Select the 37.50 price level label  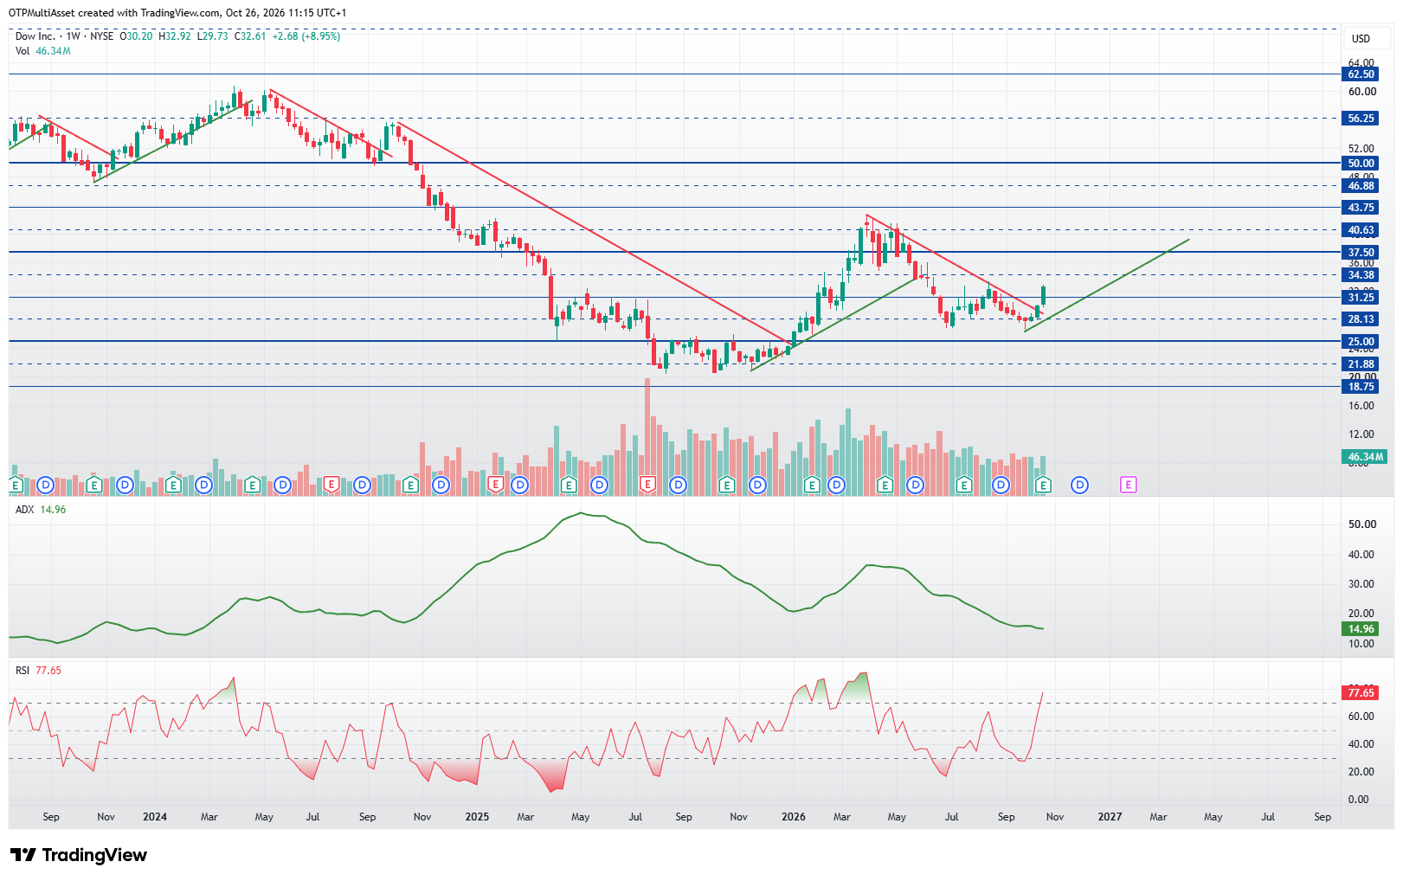point(1361,253)
